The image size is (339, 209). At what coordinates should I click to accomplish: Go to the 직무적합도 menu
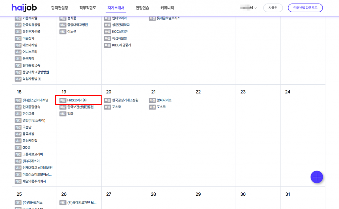tap(88, 8)
